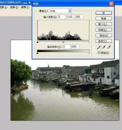Click the gamma 1.00 input field
This screenshot has height=130, width=122.
pyautogui.click(x=70, y=17)
